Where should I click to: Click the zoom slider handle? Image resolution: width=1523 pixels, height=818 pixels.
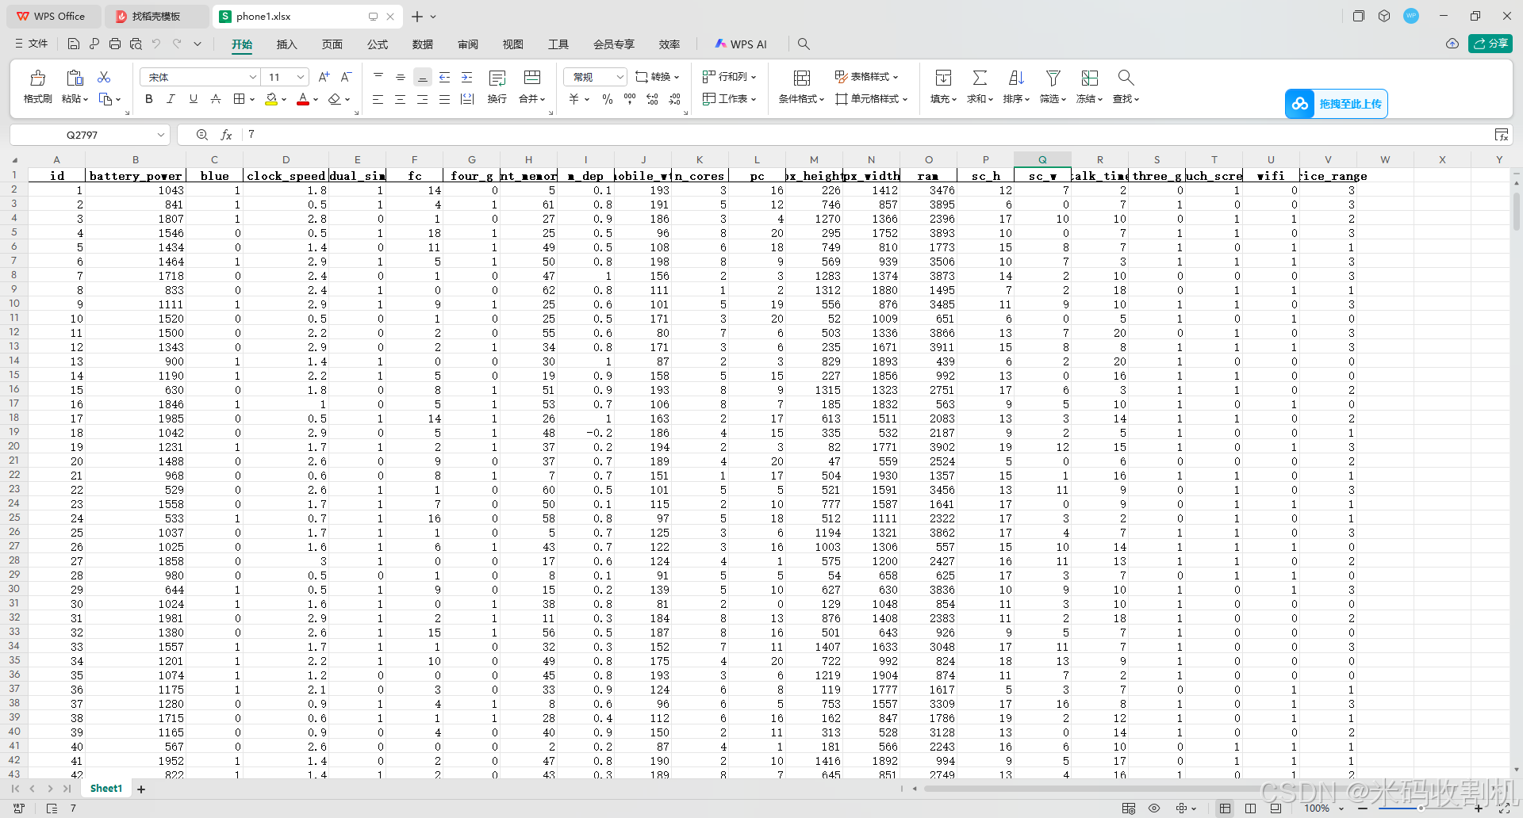coord(1421,808)
